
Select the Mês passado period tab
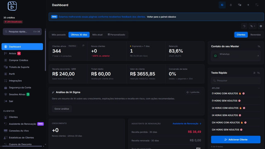tap(59, 35)
